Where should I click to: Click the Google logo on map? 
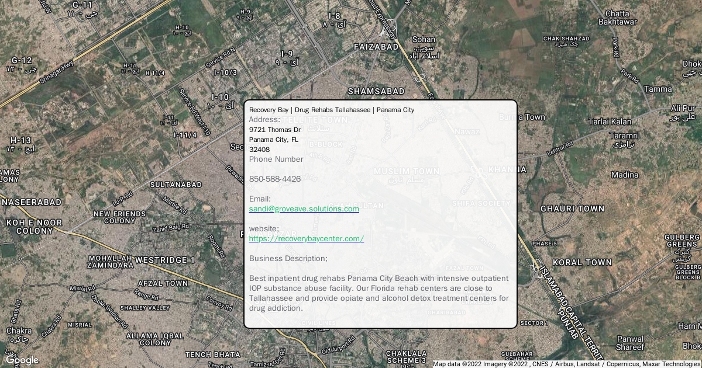(x=22, y=360)
